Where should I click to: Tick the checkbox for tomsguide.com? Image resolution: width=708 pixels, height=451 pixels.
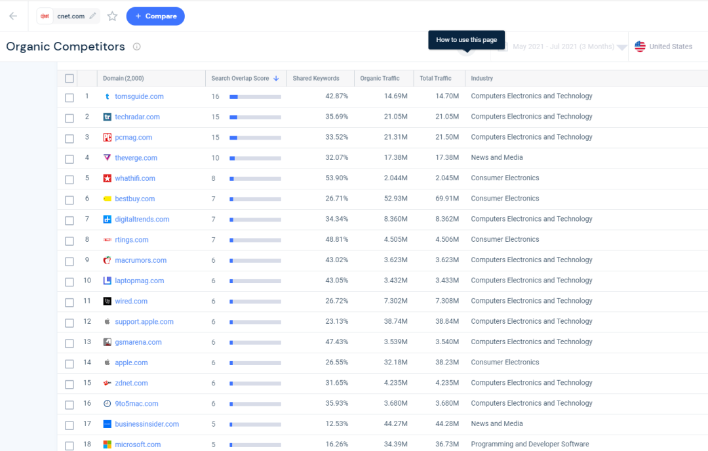click(x=69, y=97)
